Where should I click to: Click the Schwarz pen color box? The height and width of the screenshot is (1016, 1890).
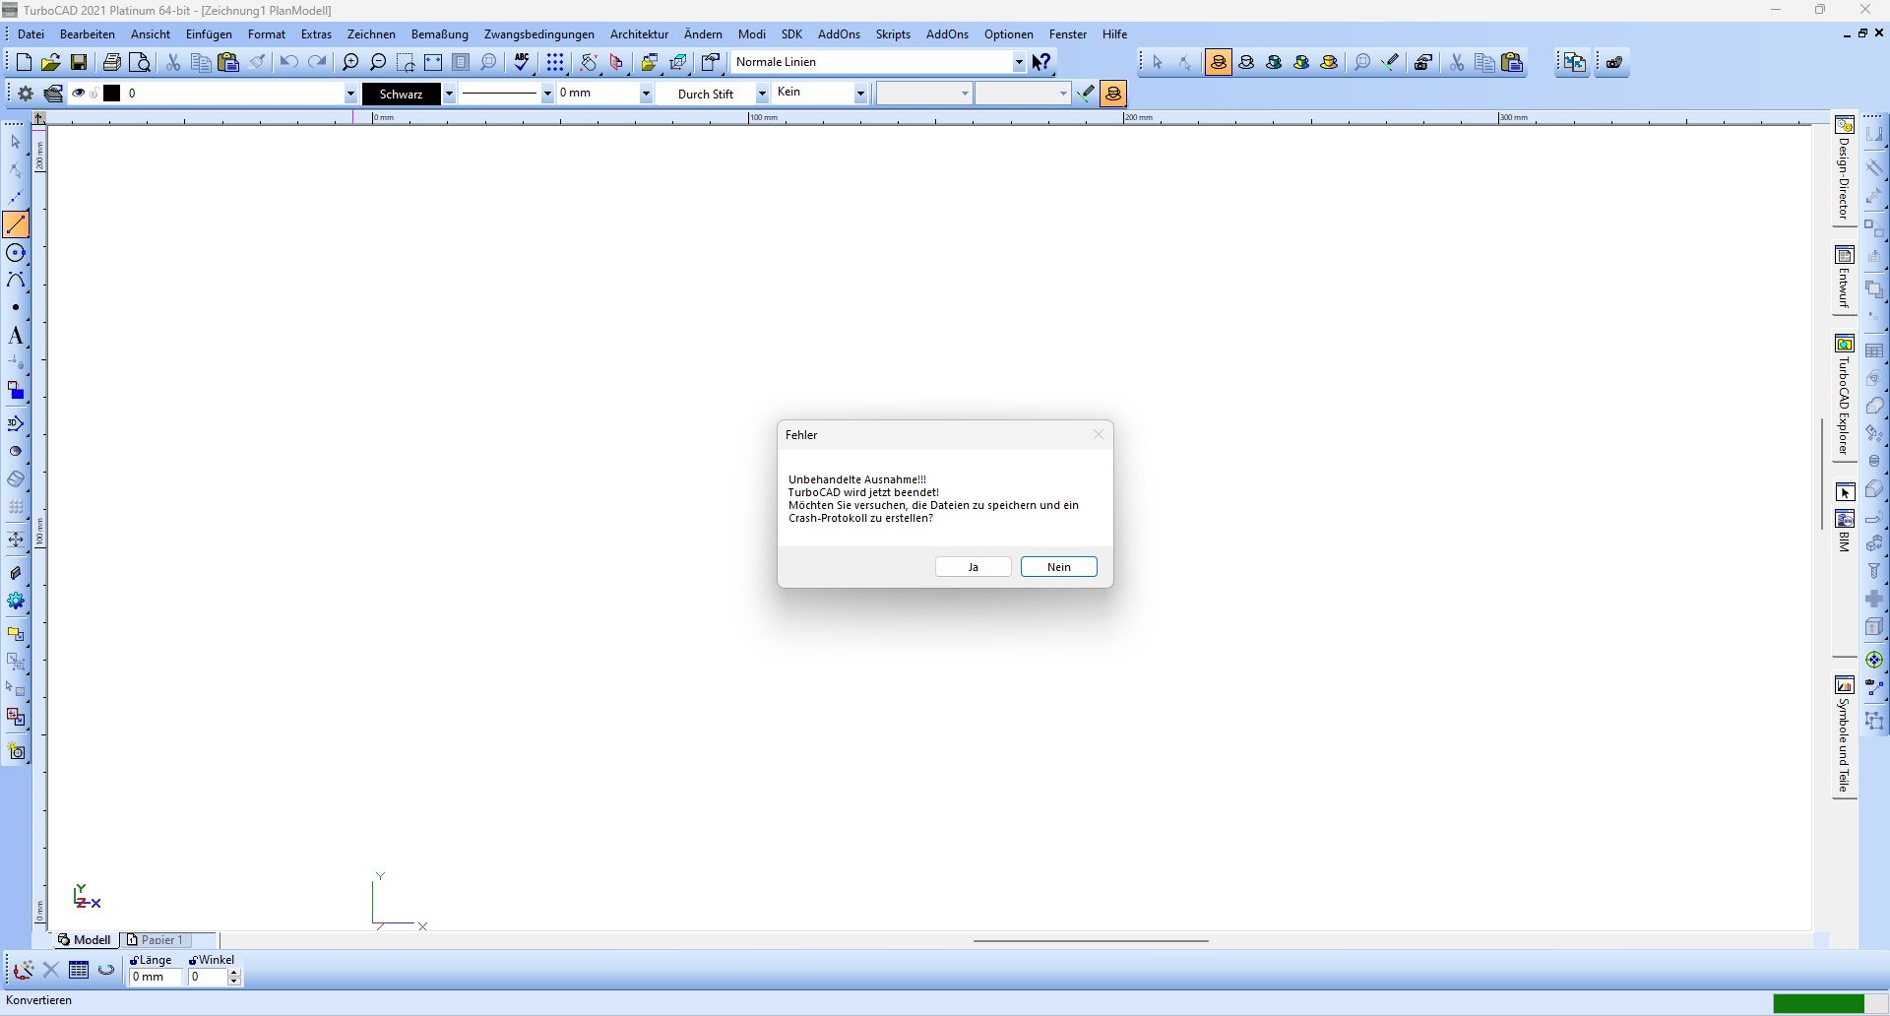402,94
